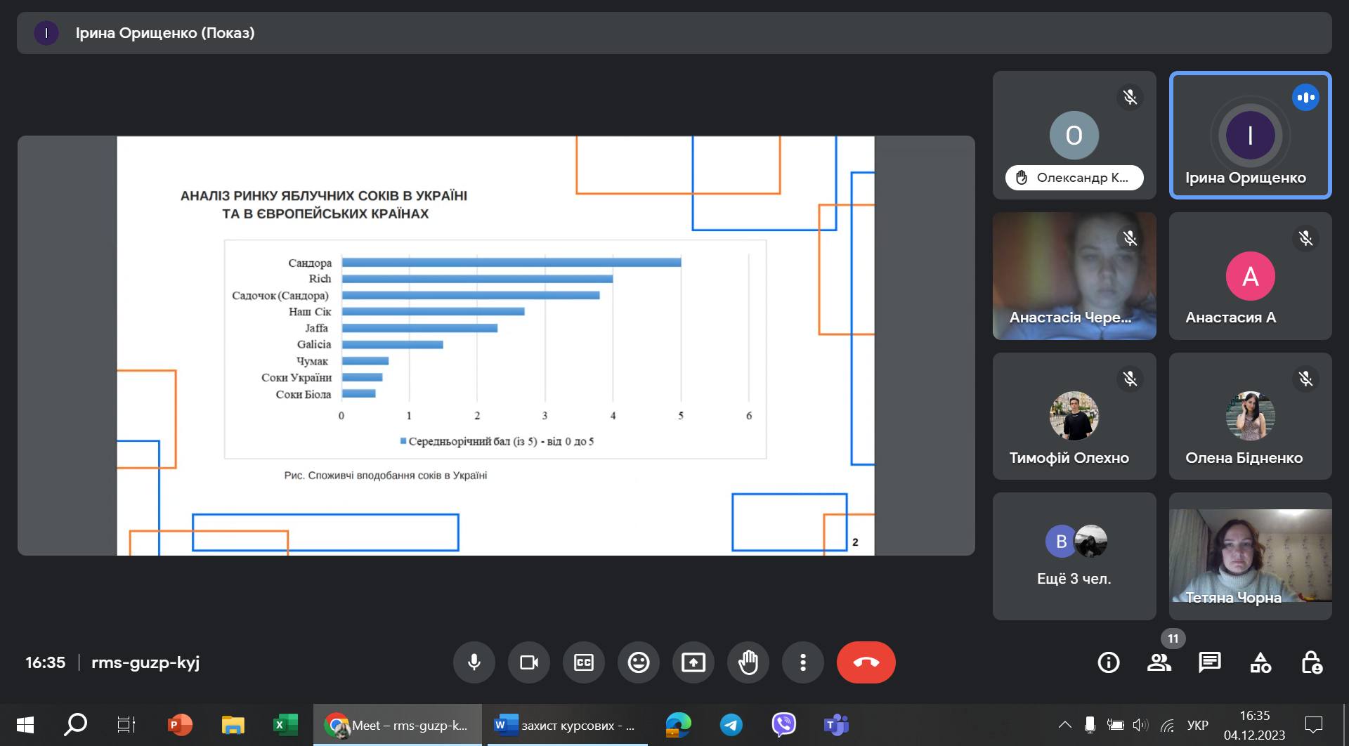
Task: Open clock and date 04.12.2023
Action: pos(1254,725)
